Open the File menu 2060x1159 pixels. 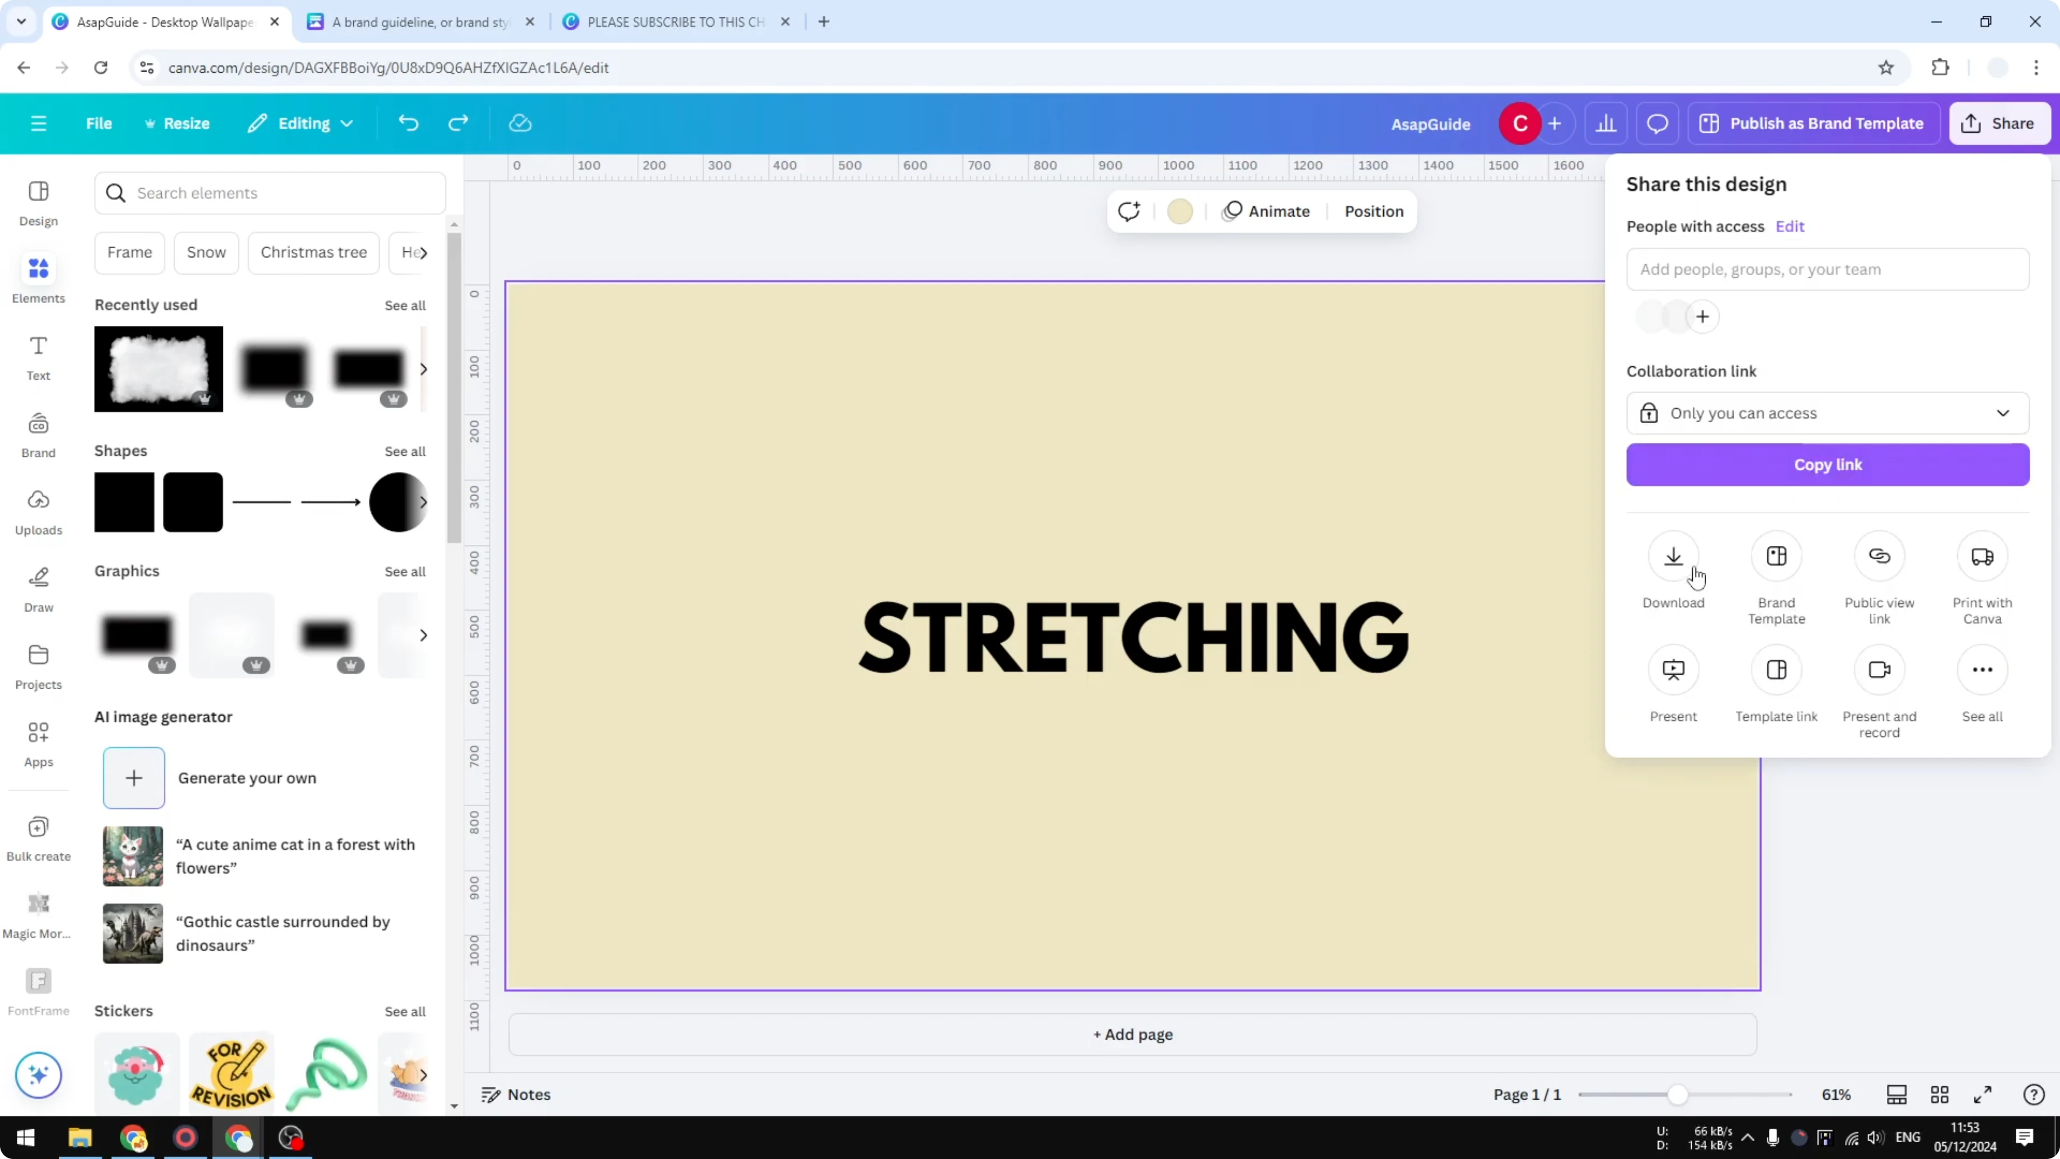(99, 123)
